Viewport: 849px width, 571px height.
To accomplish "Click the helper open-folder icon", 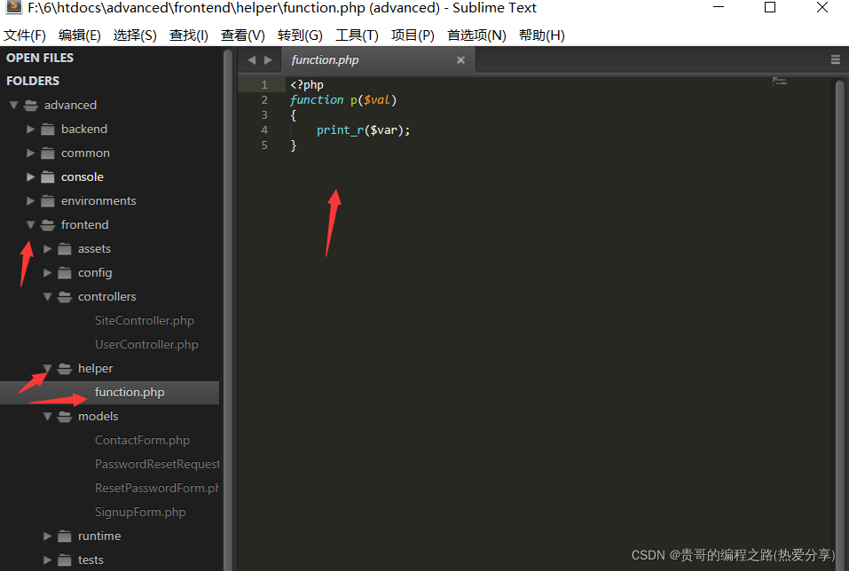I will (x=65, y=369).
